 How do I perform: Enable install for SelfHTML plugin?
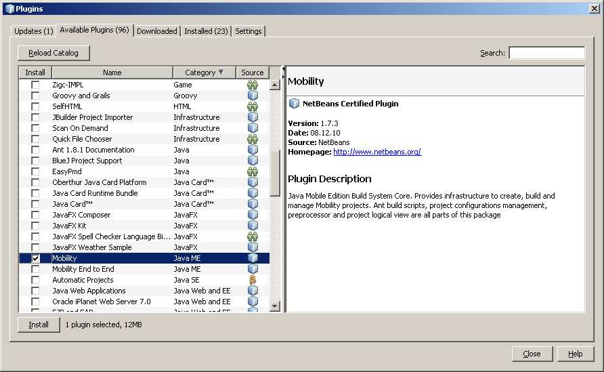[35, 106]
